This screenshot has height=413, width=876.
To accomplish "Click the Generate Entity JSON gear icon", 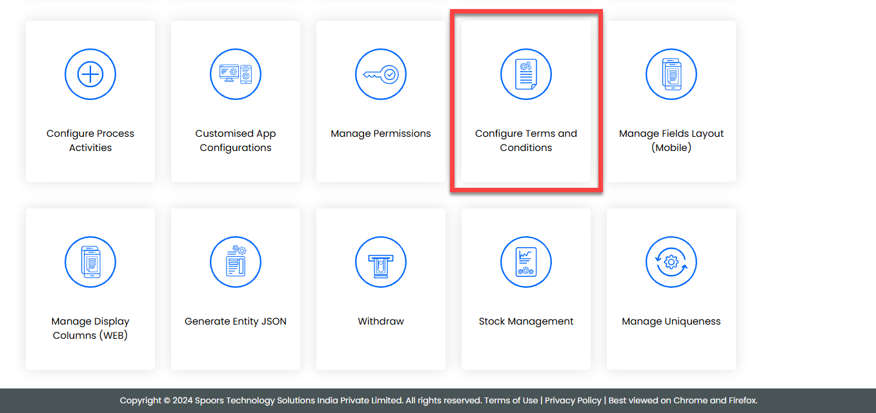I will 236,262.
